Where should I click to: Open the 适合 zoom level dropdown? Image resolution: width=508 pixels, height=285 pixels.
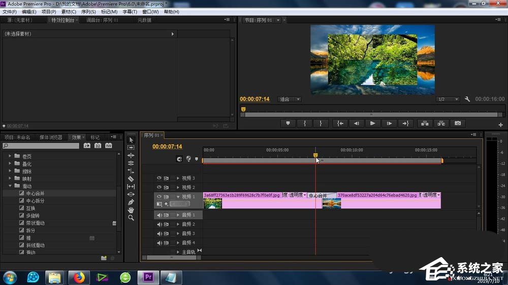pyautogui.click(x=290, y=99)
